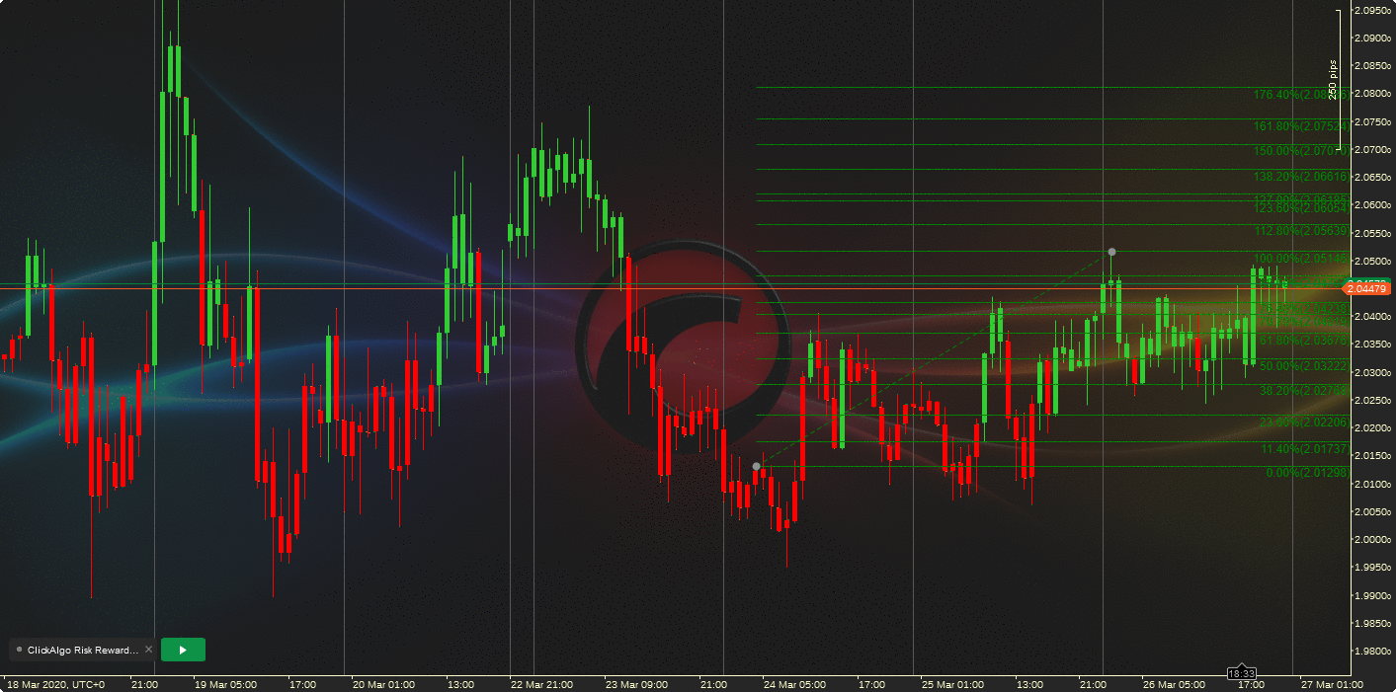Click the 18:33 time marker on the time axis
Viewport: 1396px width, 692px height.
click(1242, 673)
